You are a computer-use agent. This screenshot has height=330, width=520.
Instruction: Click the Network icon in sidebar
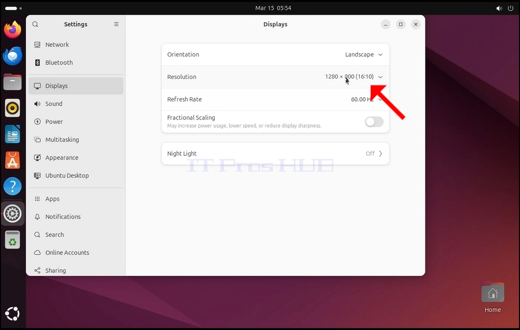[37, 45]
